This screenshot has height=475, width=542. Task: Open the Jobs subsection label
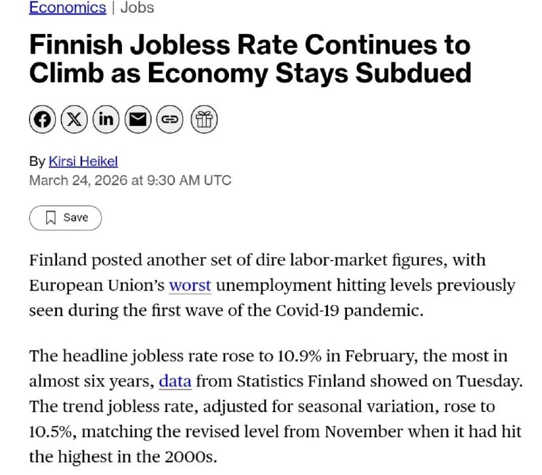pos(137,8)
